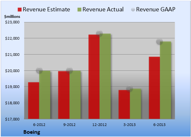Screen dimensions: 191x137
Task: Click the $21,000 axis label
Action: 12,55
